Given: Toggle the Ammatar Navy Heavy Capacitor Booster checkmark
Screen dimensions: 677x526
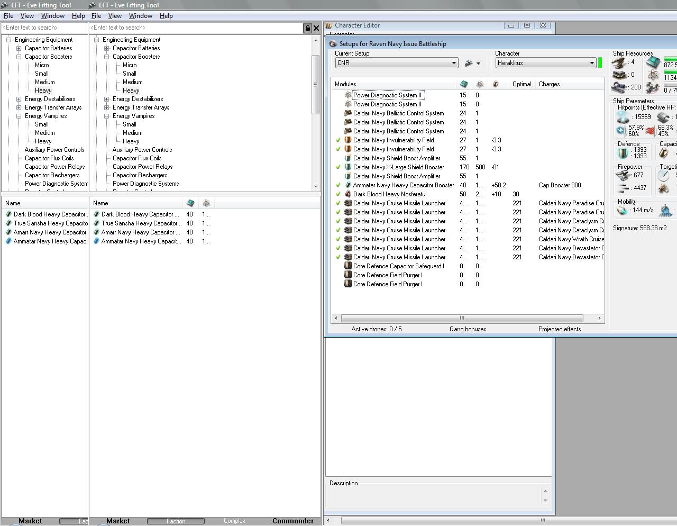Looking at the screenshot, I should pyautogui.click(x=338, y=185).
